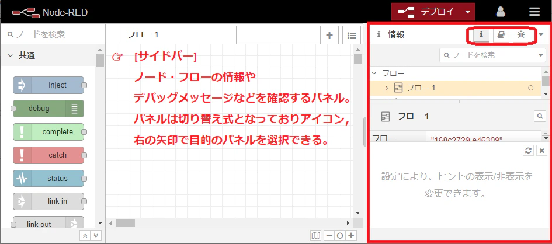The width and height of the screenshot is (552, 244).
Task: Click the Node-RED logo icon
Action: 26,12
